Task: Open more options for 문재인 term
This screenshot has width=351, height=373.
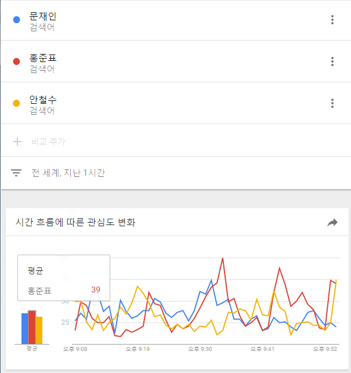Action: pos(332,20)
